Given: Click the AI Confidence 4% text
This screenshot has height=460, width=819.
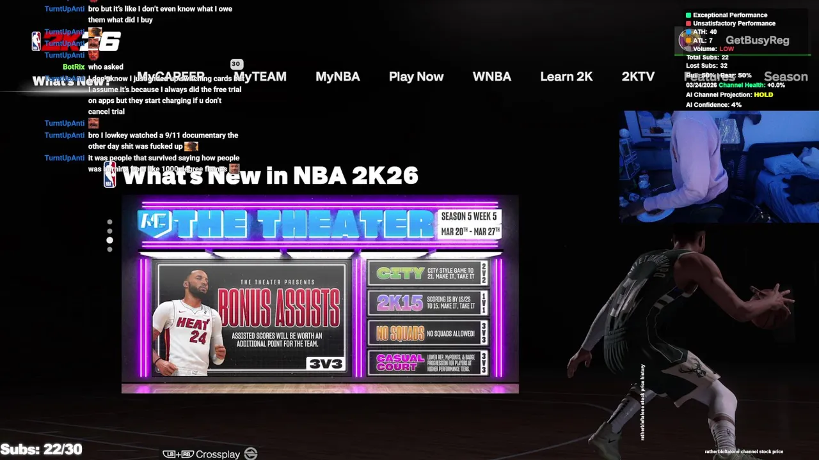Looking at the screenshot, I should (x=713, y=105).
